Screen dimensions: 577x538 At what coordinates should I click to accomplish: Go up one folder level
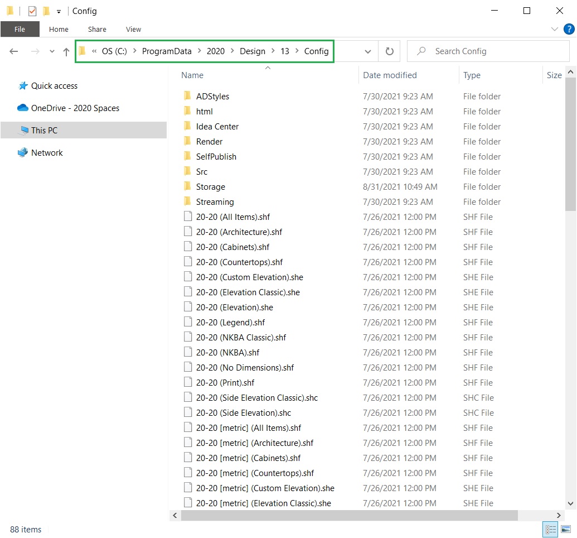(x=66, y=51)
